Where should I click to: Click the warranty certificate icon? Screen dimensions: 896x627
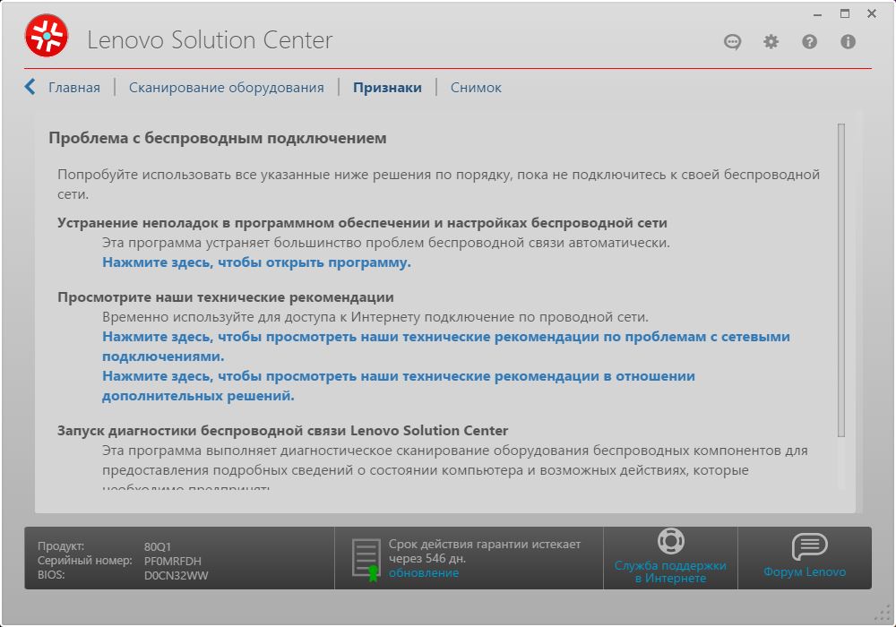pos(366,559)
